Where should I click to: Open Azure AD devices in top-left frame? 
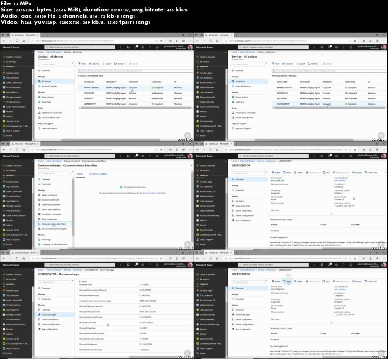[x=49, y=86]
